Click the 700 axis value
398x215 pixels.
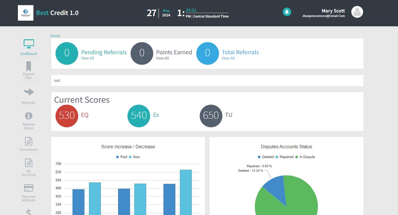58,164
